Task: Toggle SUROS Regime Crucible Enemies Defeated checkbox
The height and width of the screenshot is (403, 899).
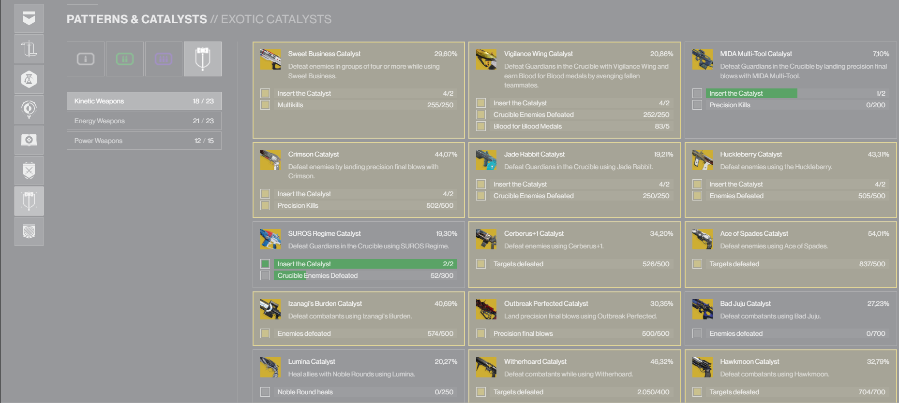Action: pyautogui.click(x=265, y=275)
